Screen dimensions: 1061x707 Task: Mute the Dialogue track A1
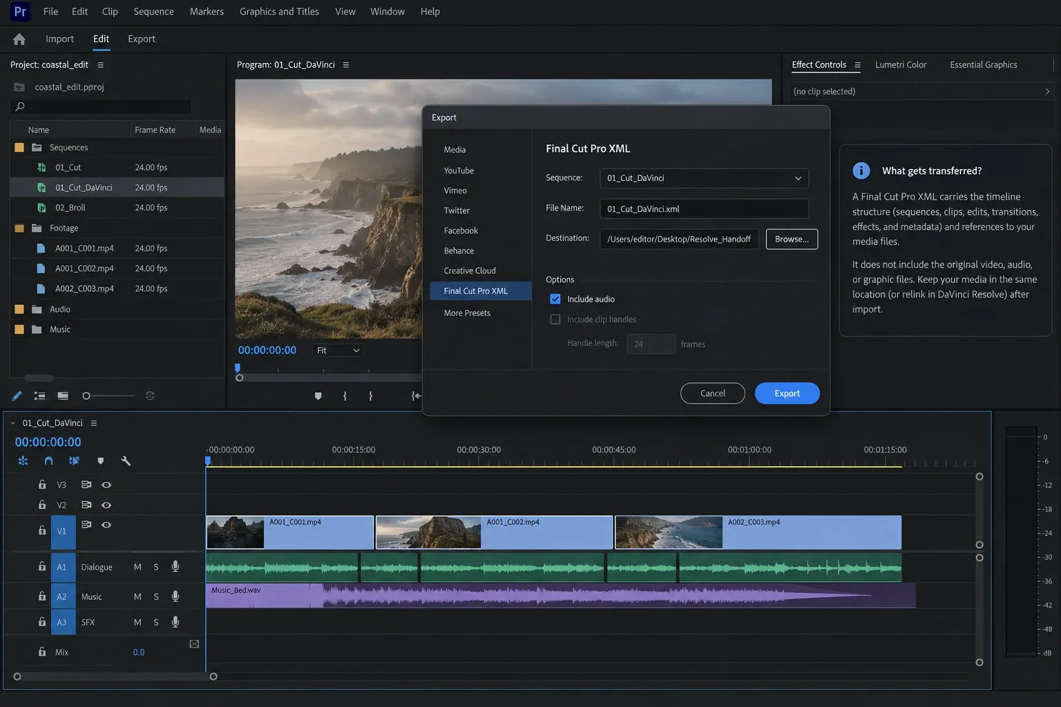tap(137, 567)
